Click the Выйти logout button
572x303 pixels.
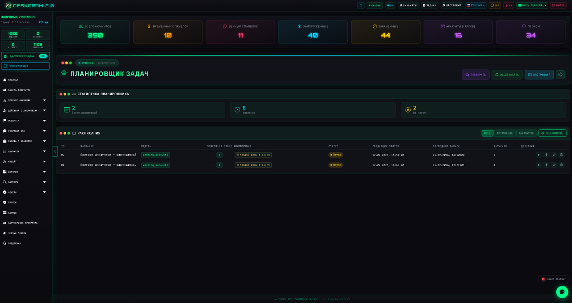(x=559, y=5)
